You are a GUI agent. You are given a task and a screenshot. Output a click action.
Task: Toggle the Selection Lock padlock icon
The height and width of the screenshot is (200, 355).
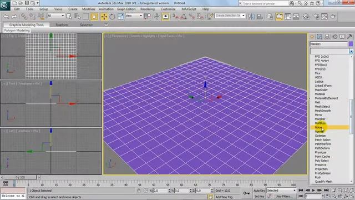[139, 191]
